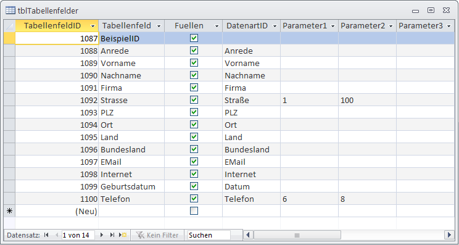Open Parameter1 column dropdown arrow
Screen dimensions: 459x245
(333, 26)
